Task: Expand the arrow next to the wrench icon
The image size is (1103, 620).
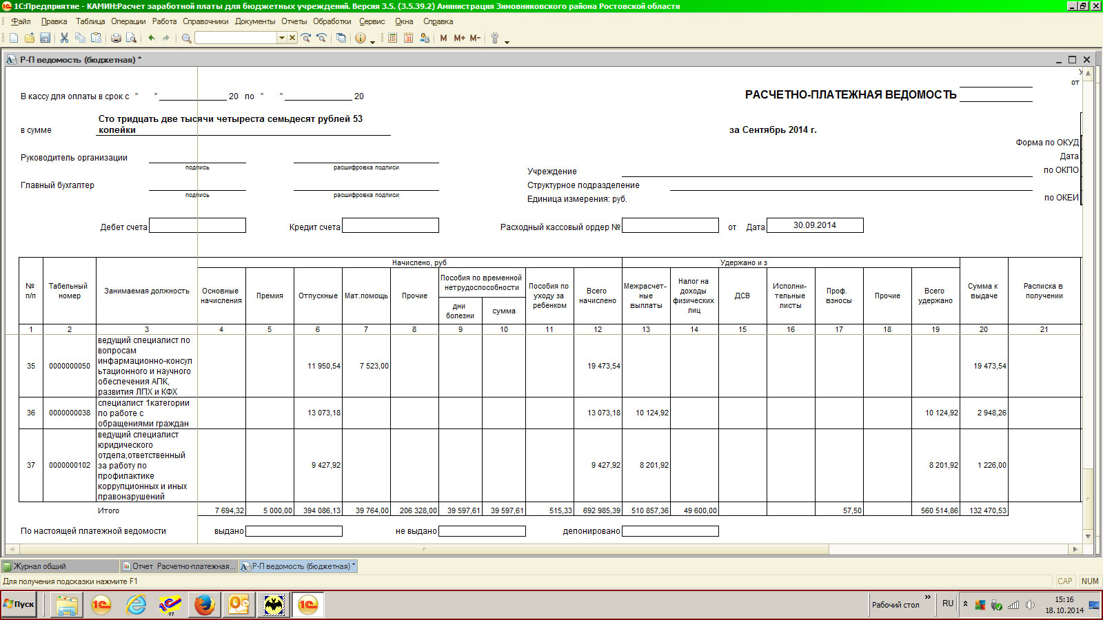Action: (507, 41)
